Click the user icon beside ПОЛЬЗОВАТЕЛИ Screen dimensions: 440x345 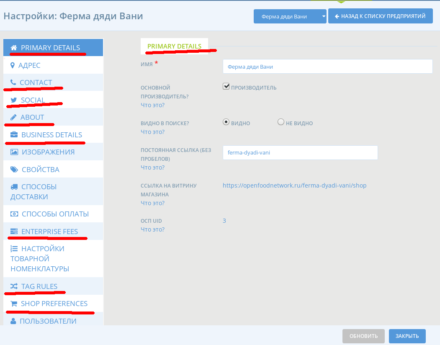(13, 321)
